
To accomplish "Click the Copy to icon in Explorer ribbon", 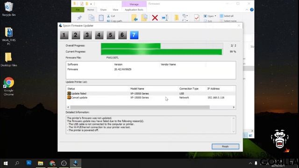I will pos(144,18).
